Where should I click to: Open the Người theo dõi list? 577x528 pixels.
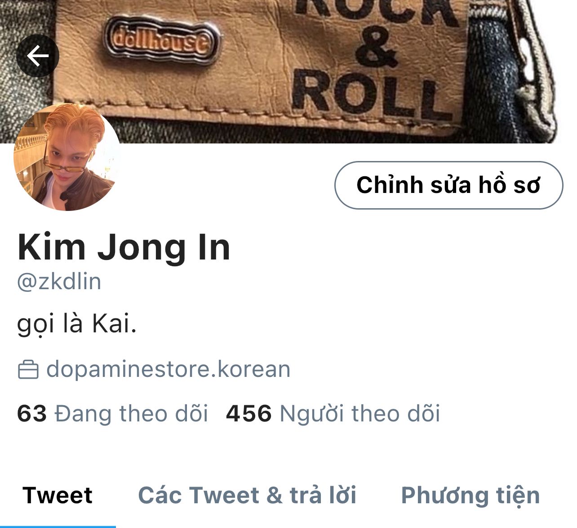[x=360, y=413]
